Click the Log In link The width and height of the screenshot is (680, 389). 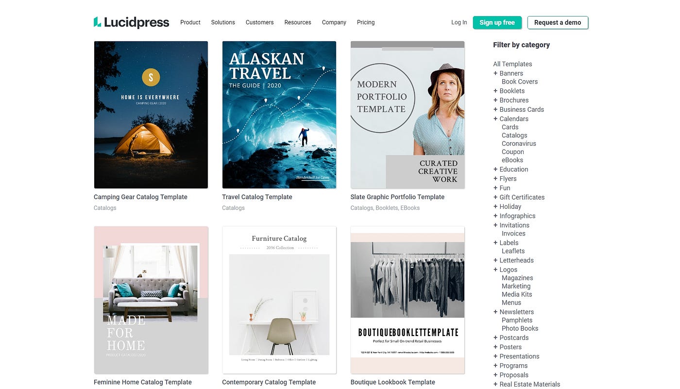pyautogui.click(x=459, y=22)
